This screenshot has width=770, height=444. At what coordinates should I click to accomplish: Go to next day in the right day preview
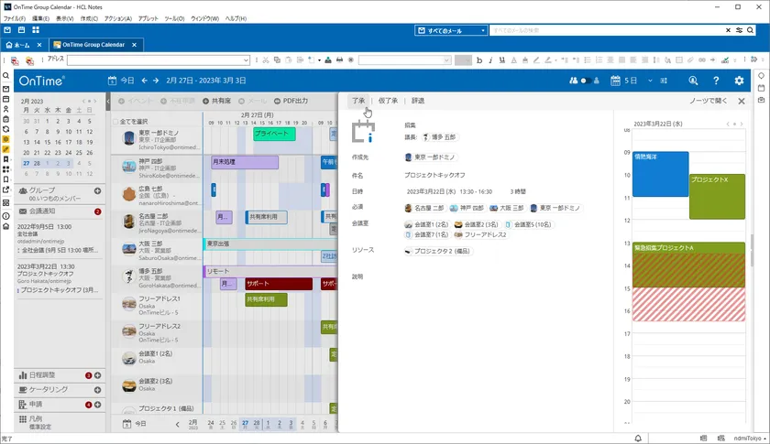742,125
